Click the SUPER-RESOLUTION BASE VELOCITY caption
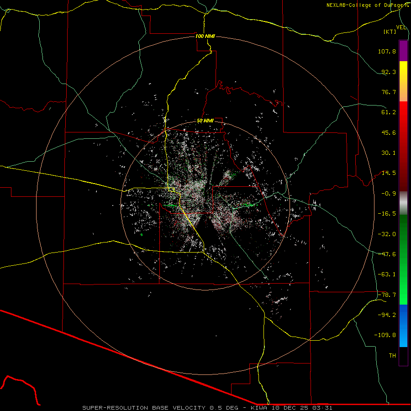Screen dimensions: 411x411 207,408
